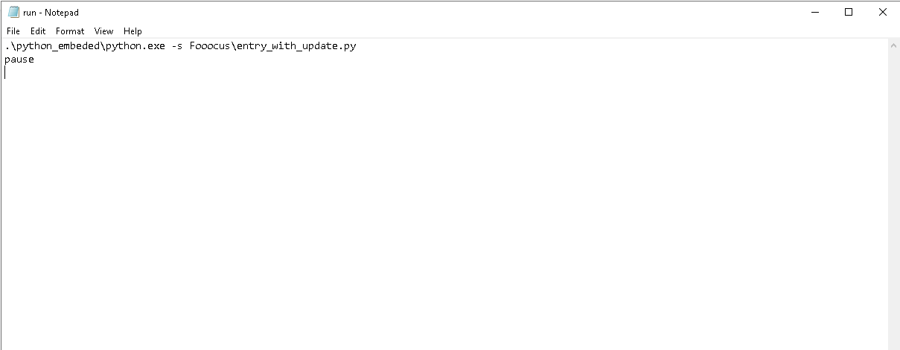
Task: Click the "run - Notepad" title text
Action: tap(51, 12)
